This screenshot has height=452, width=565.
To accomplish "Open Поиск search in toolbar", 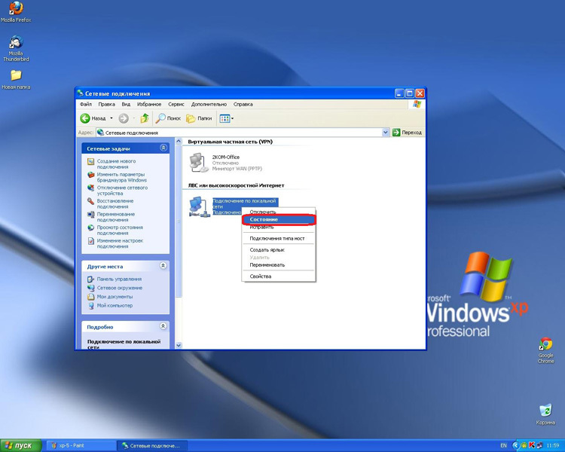I will pyautogui.click(x=168, y=118).
